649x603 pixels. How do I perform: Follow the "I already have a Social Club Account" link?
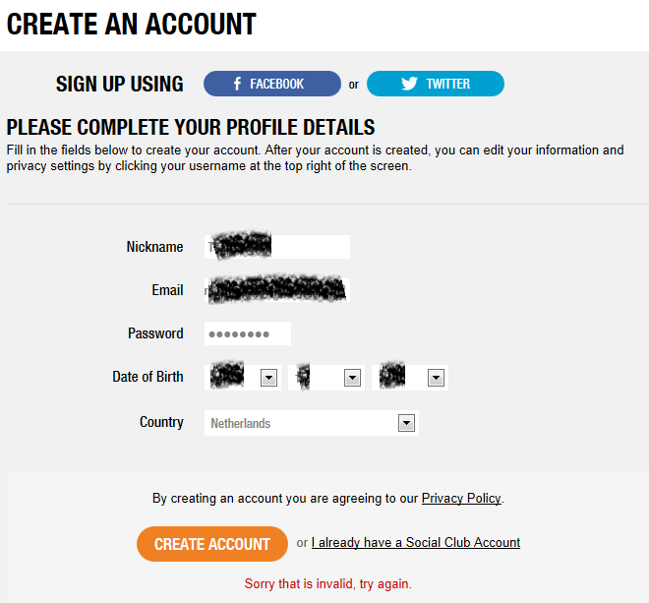[416, 542]
